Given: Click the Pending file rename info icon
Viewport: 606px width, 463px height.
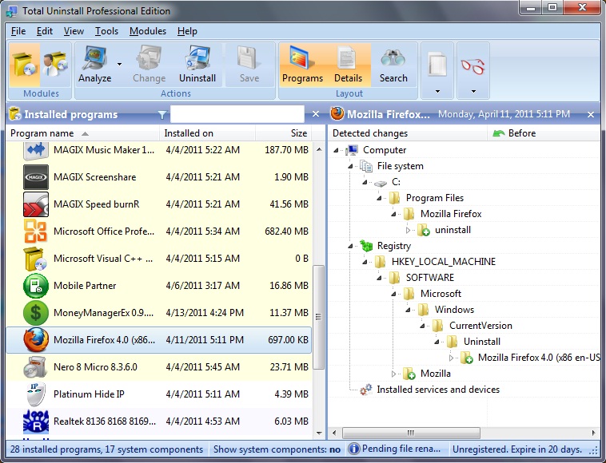Looking at the screenshot, I should (353, 449).
